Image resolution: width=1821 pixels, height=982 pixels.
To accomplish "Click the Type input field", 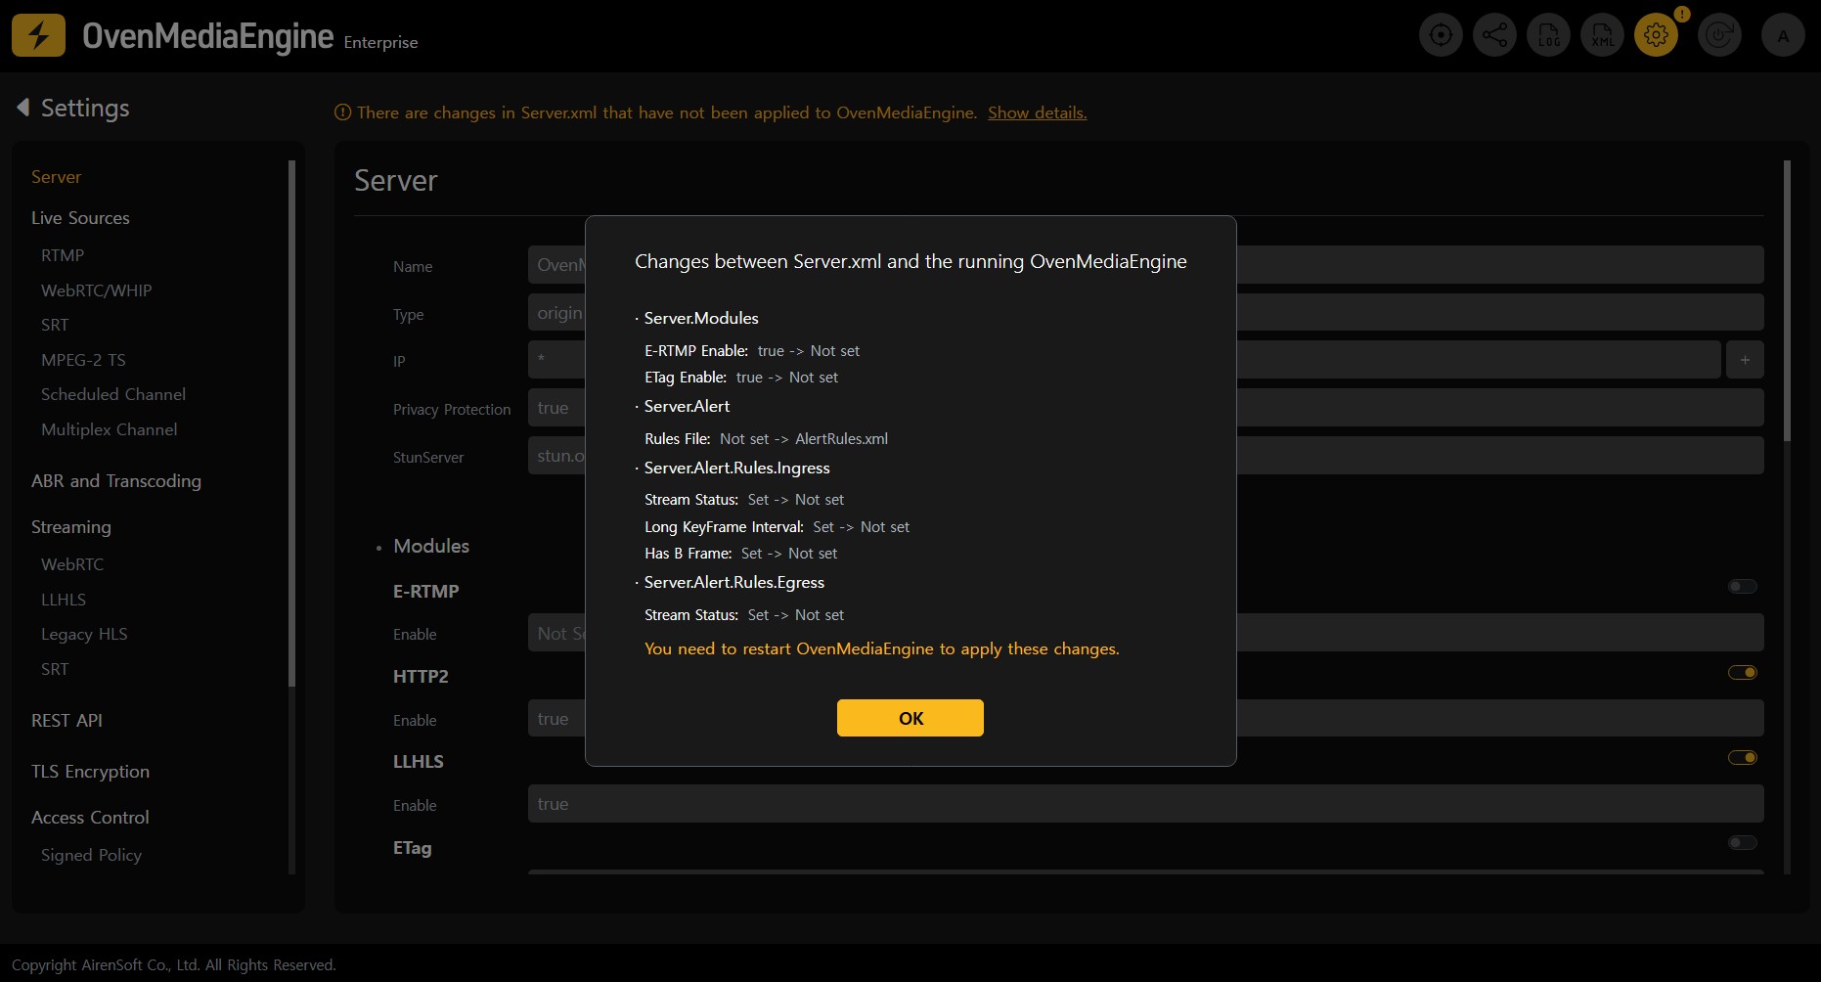I will [1146, 313].
